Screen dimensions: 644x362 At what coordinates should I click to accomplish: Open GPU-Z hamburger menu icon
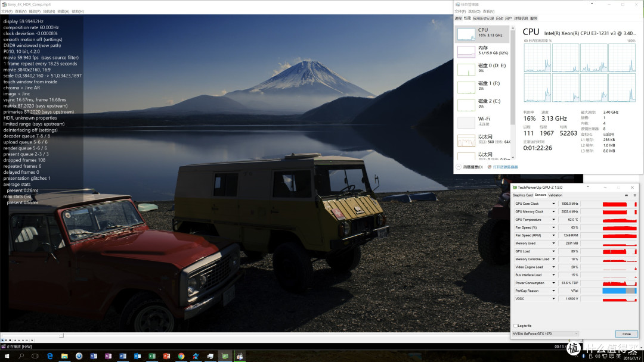click(634, 195)
